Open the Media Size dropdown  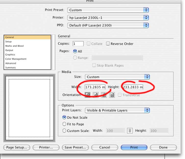[x=117, y=77]
